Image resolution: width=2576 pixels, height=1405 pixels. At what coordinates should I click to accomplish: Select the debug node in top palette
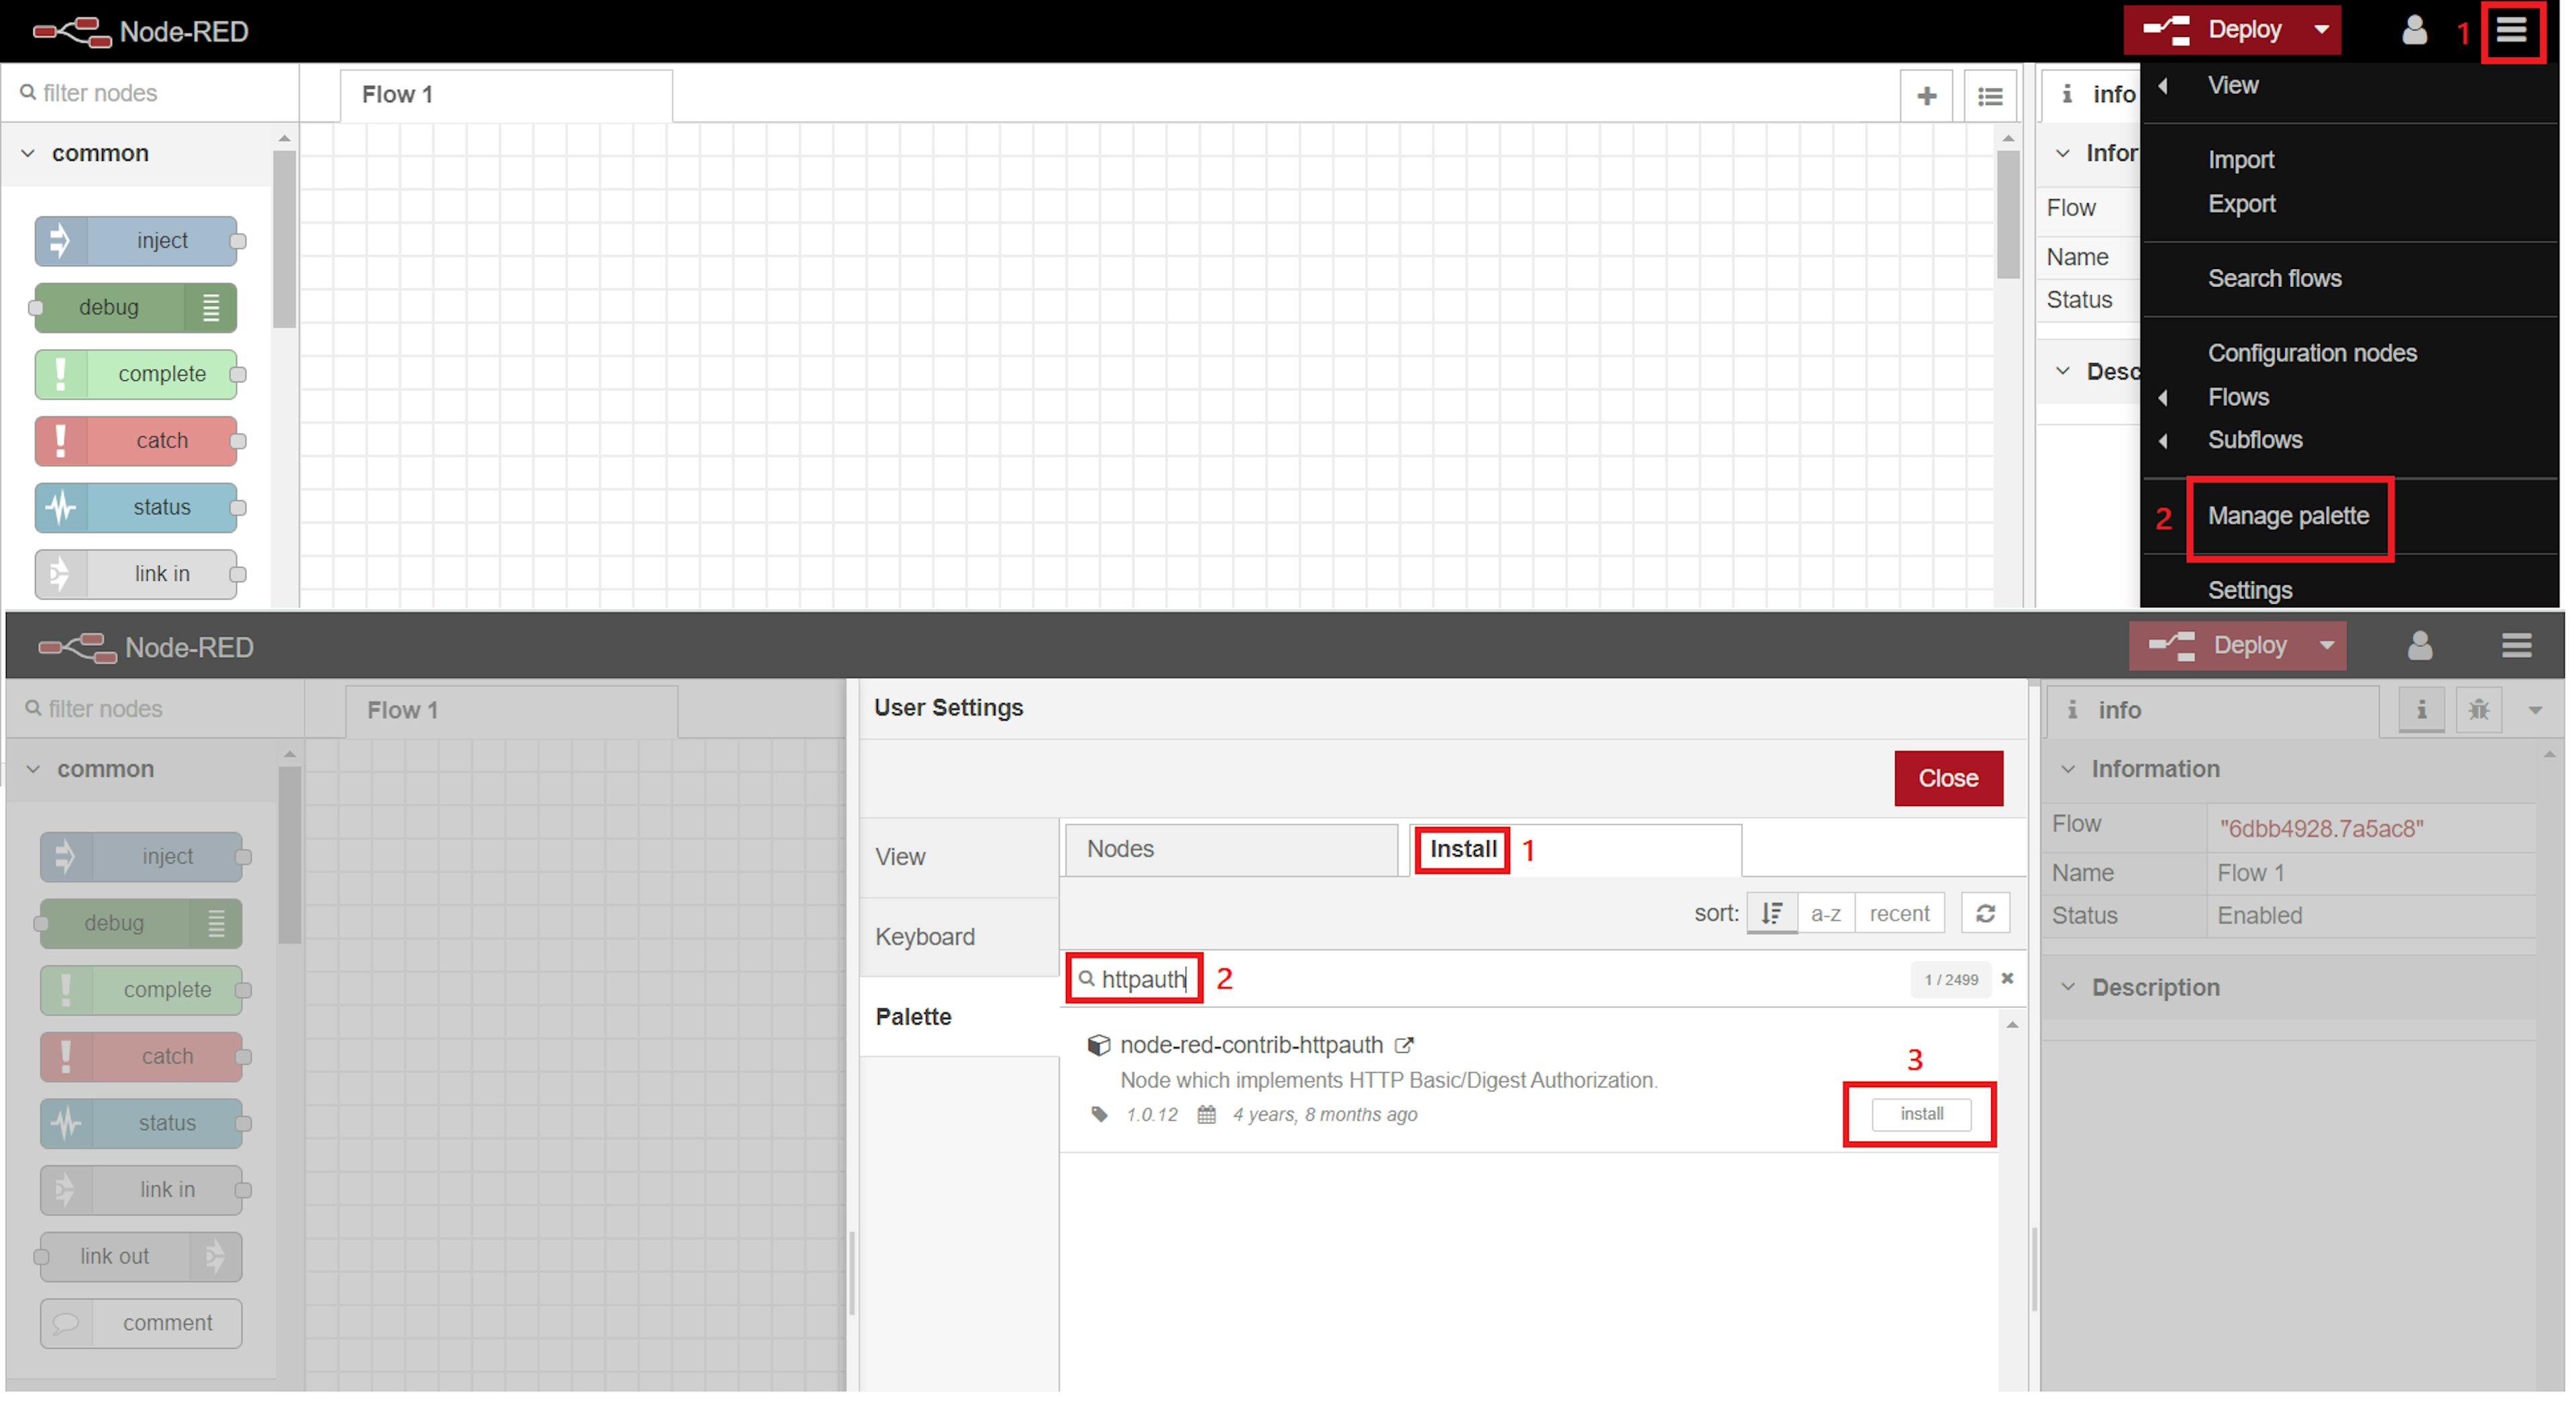135,308
